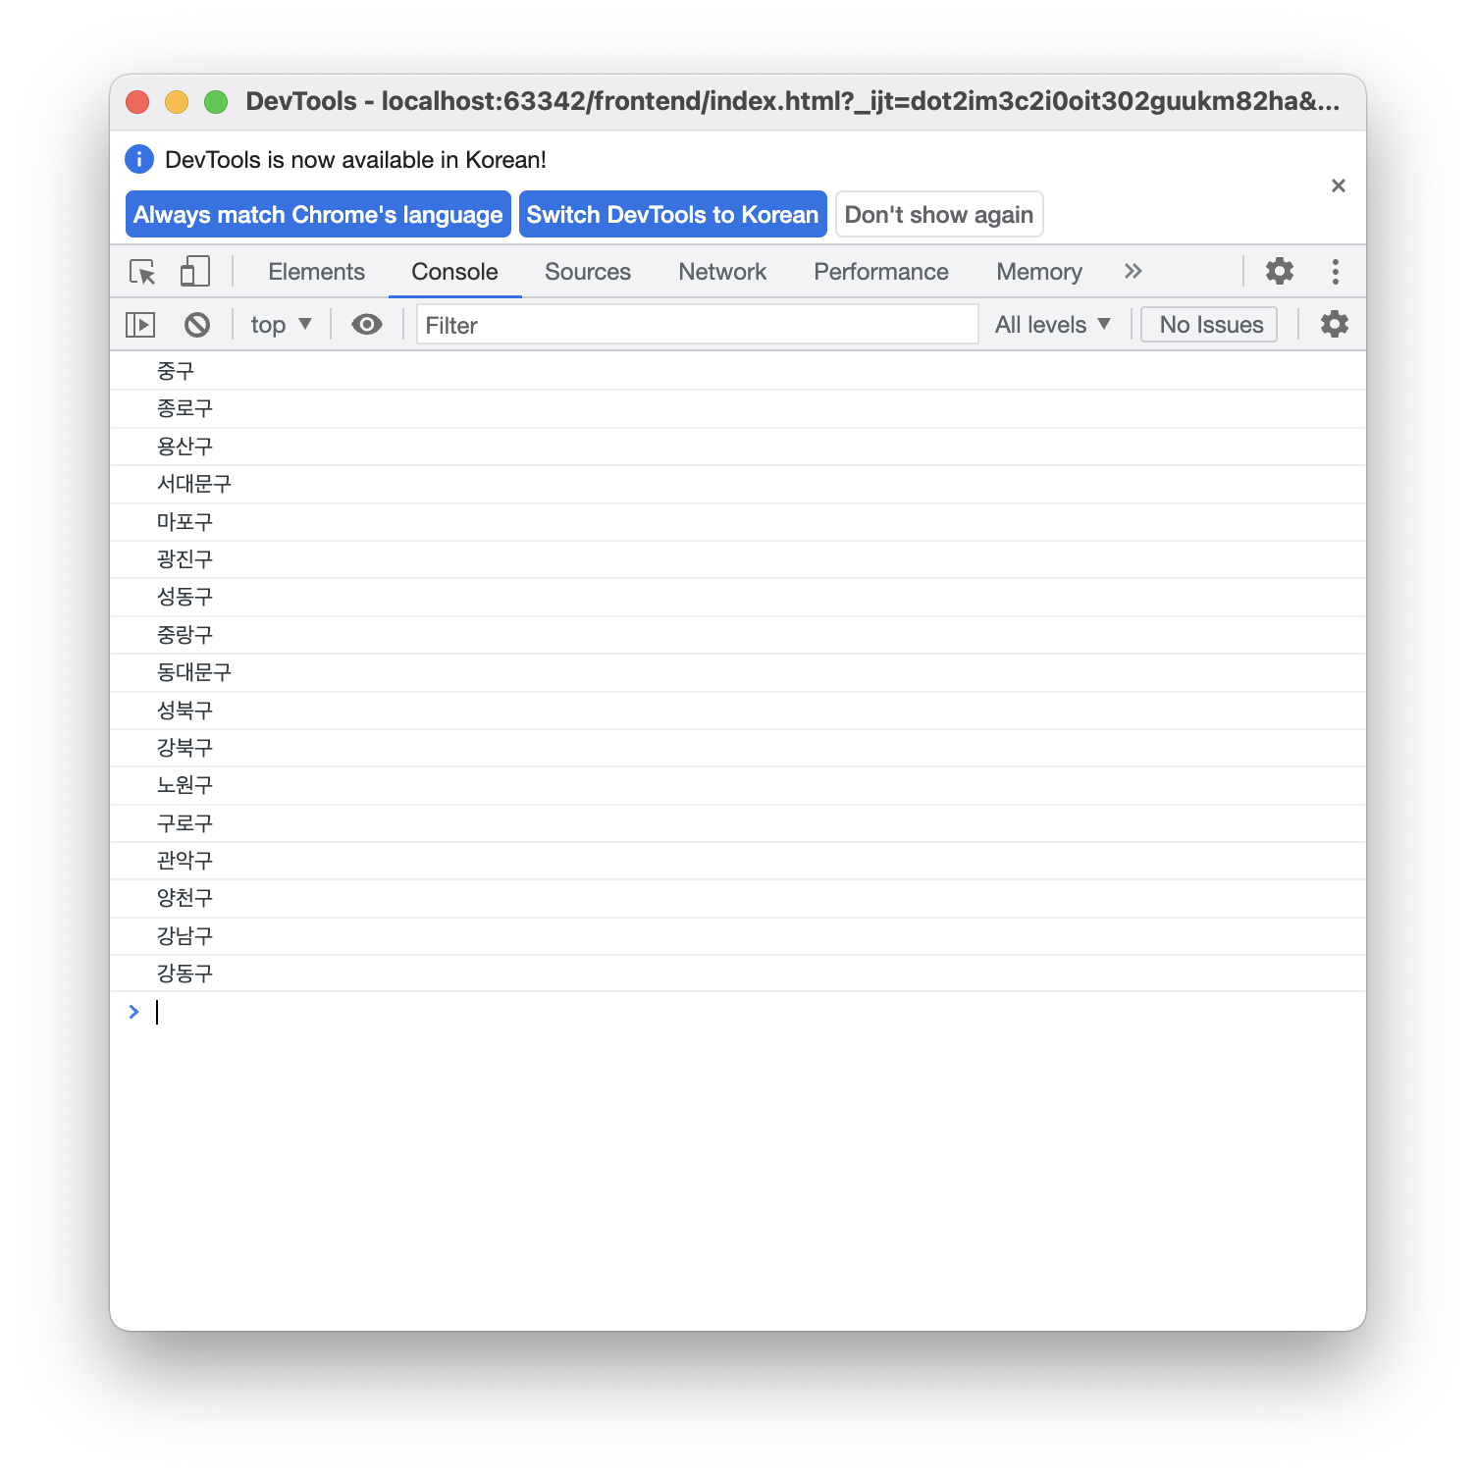Click the console log line 관악구

point(738,861)
